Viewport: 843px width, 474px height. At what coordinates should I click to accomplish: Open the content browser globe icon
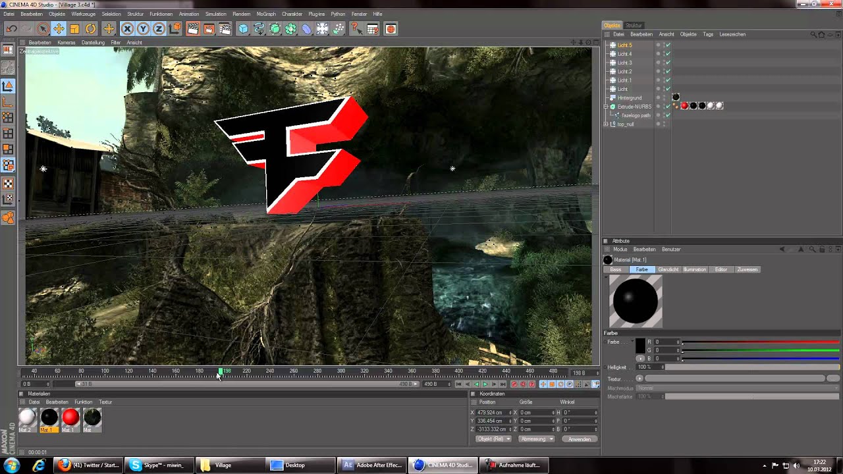coord(391,29)
